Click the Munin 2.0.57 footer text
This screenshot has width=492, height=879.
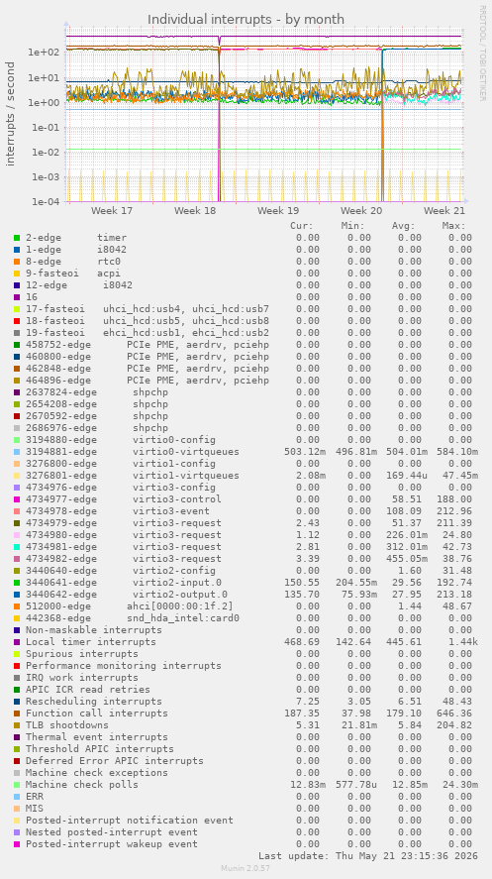click(x=246, y=868)
